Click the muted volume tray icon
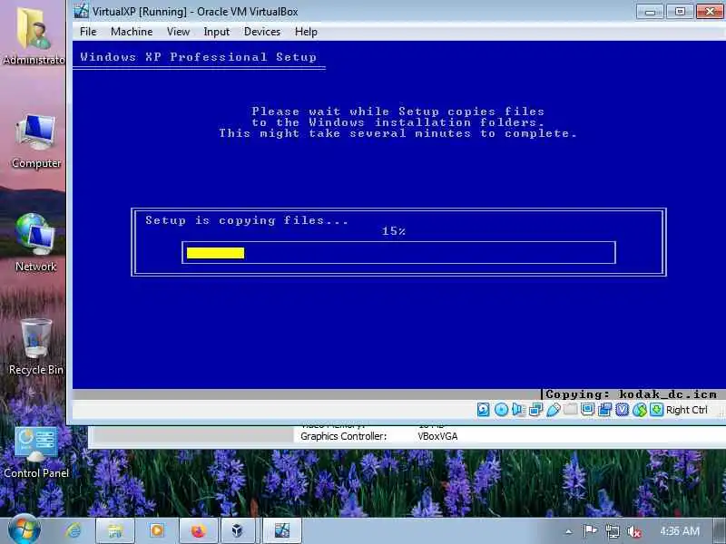Image resolution: width=726 pixels, height=544 pixels. (x=633, y=531)
